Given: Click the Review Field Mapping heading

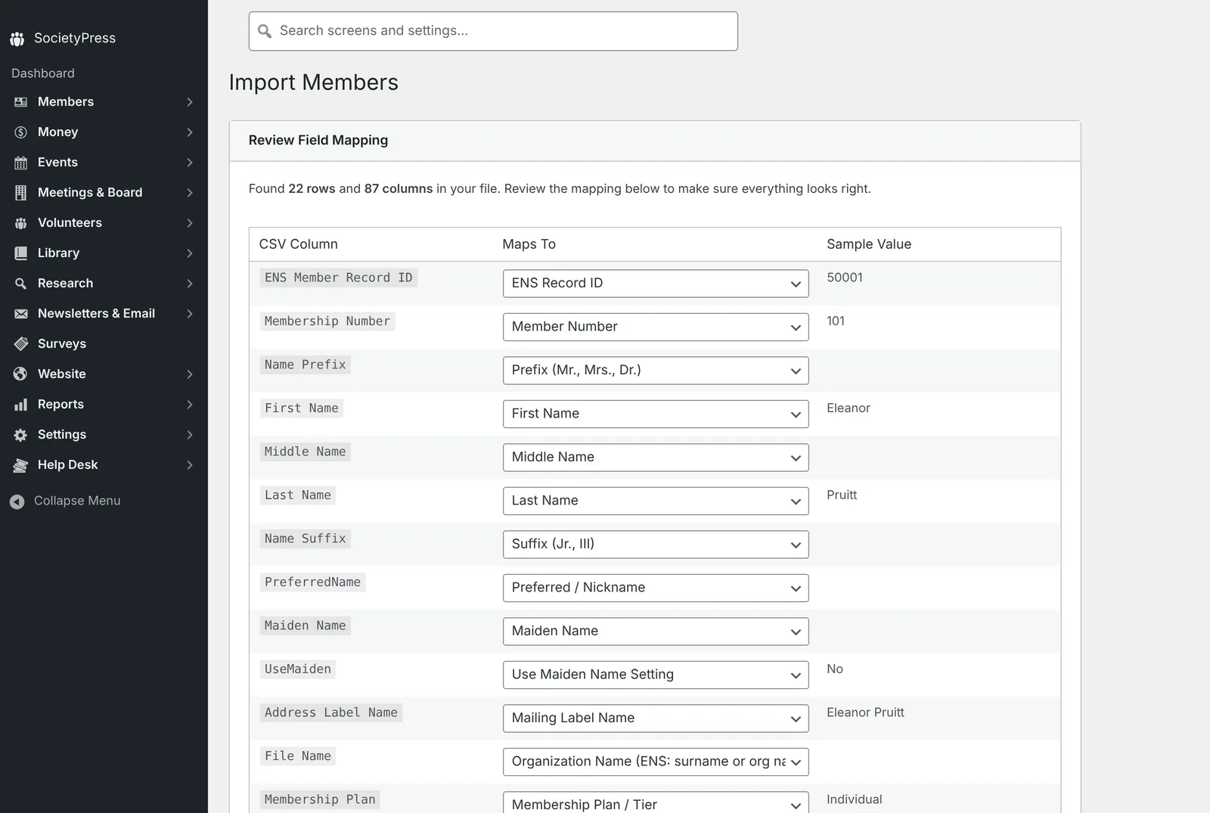Looking at the screenshot, I should (318, 141).
